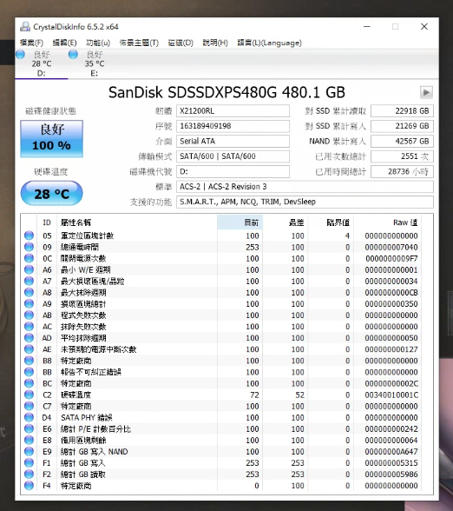Click the status circle for attribute E9

(x=29, y=451)
